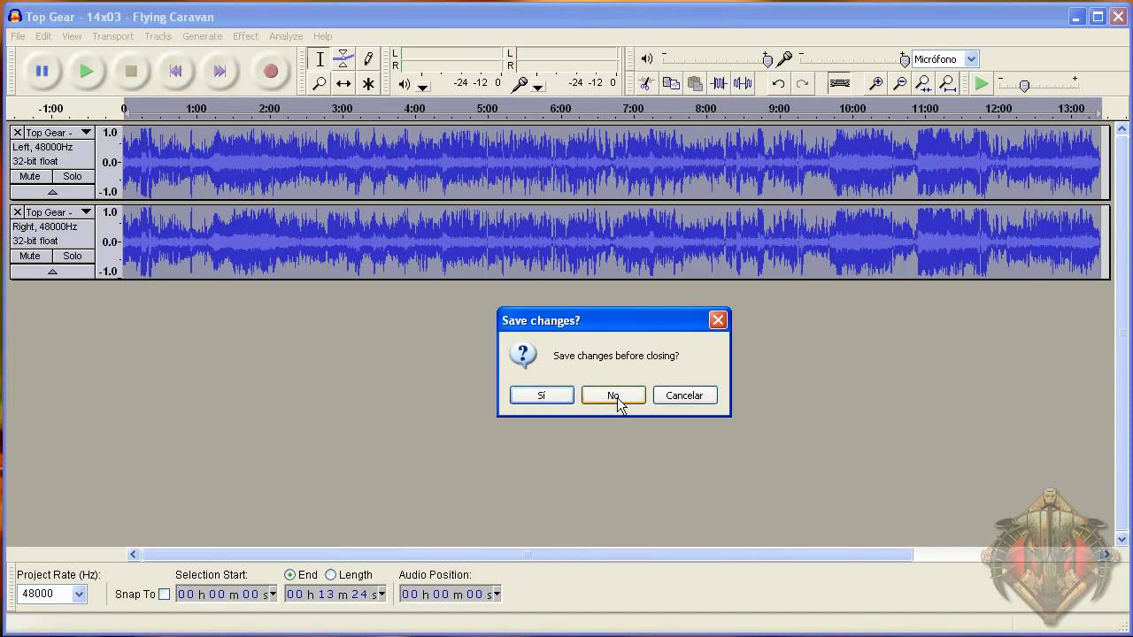The height and width of the screenshot is (637, 1133).
Task: Click the Sync-Lock tracks icon
Action: coord(839,83)
